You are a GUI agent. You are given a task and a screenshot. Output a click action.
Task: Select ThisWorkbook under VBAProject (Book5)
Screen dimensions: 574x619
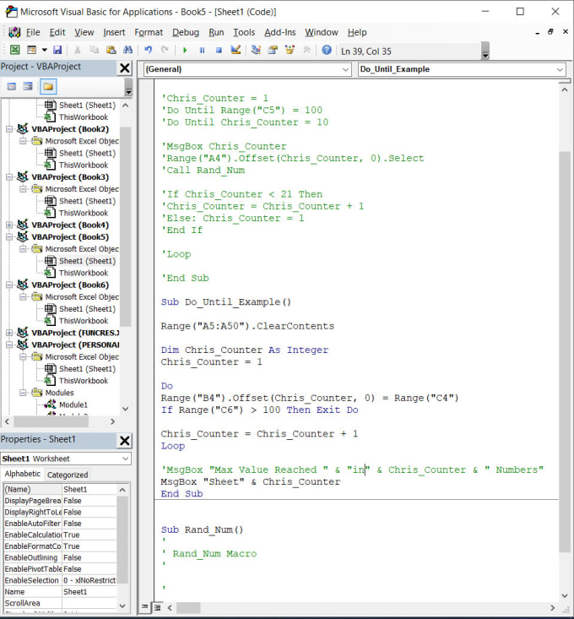point(84,273)
